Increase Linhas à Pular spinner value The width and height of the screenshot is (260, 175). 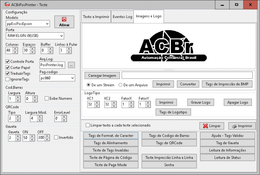[69, 49]
